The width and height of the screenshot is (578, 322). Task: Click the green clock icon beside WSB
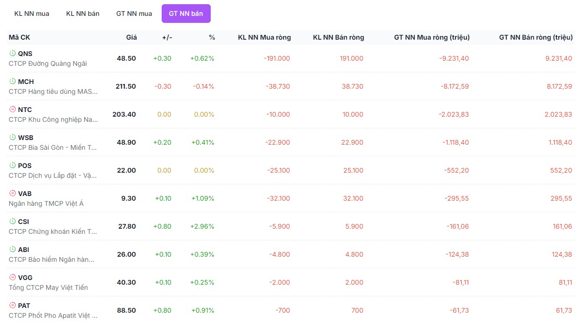tap(13, 137)
